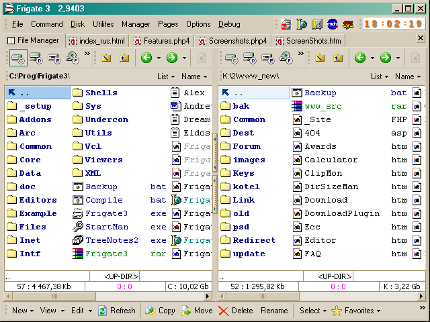Click right panel horizontal scrollbar right arrow

[x=421, y=296]
